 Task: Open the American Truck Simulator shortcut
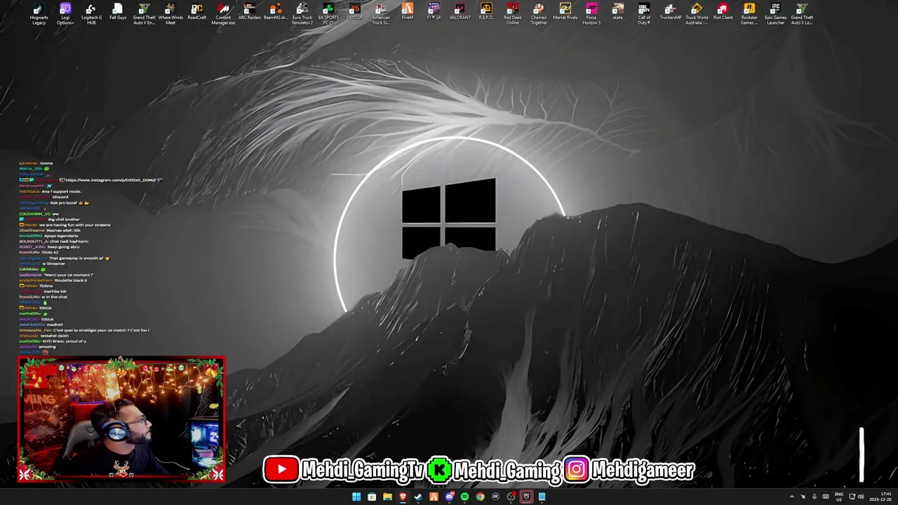(x=381, y=14)
